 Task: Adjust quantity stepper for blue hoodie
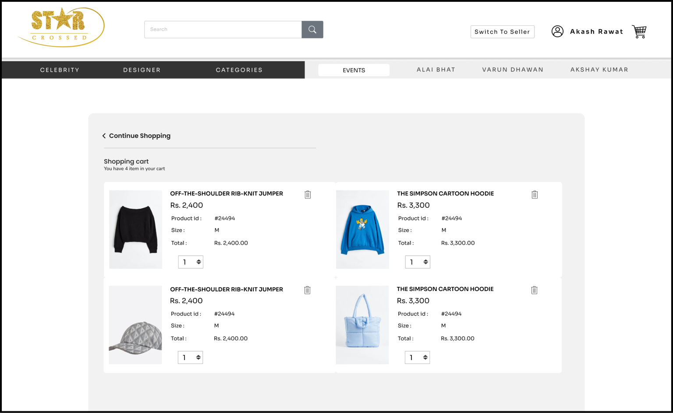point(418,262)
